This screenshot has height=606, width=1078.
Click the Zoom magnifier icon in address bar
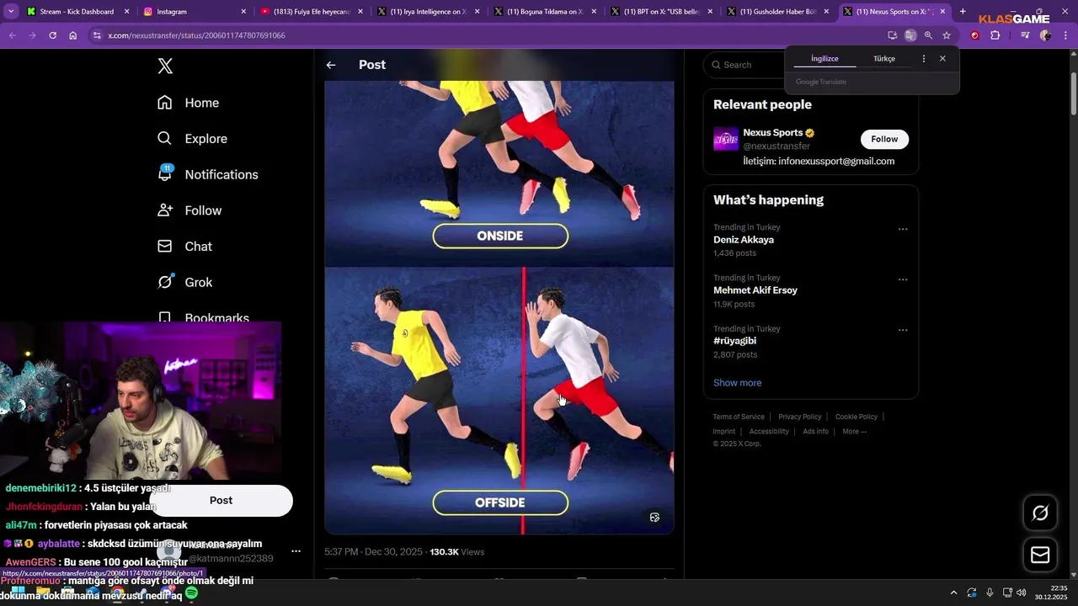tap(928, 35)
